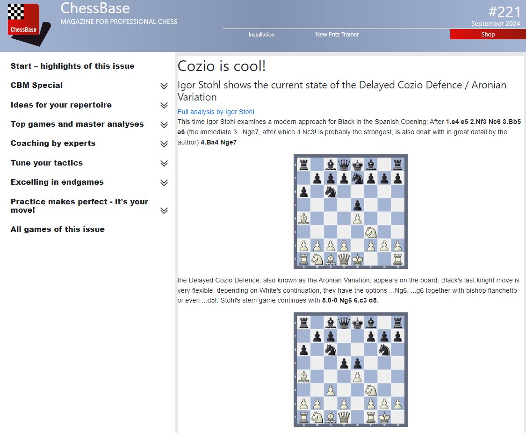Image resolution: width=526 pixels, height=433 pixels.
Task: Click the second chess diagram after 6.c3 d5
Action: click(351, 369)
